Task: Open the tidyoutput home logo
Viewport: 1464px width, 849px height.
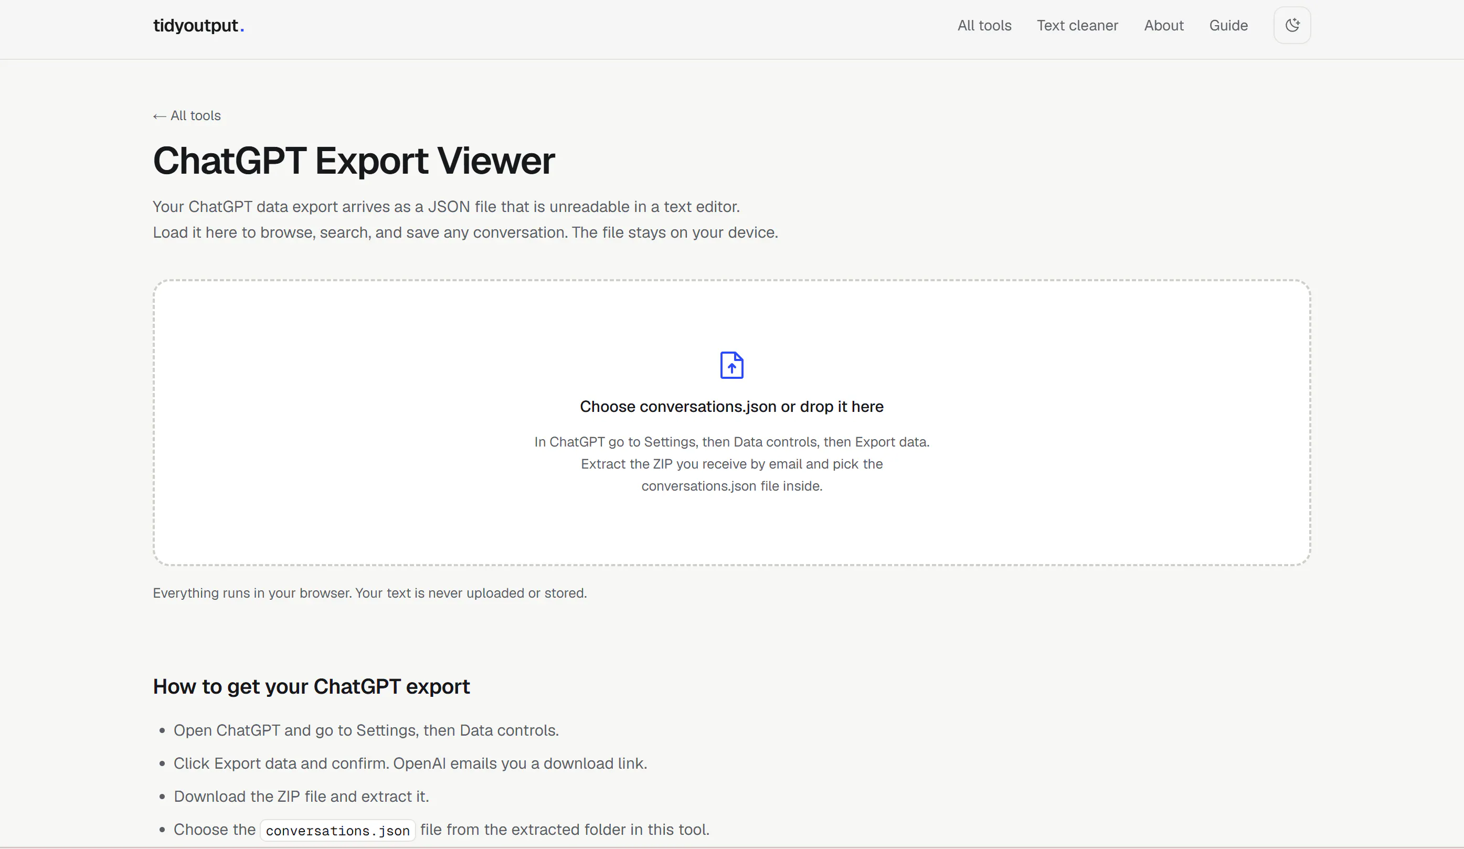Action: [x=198, y=26]
